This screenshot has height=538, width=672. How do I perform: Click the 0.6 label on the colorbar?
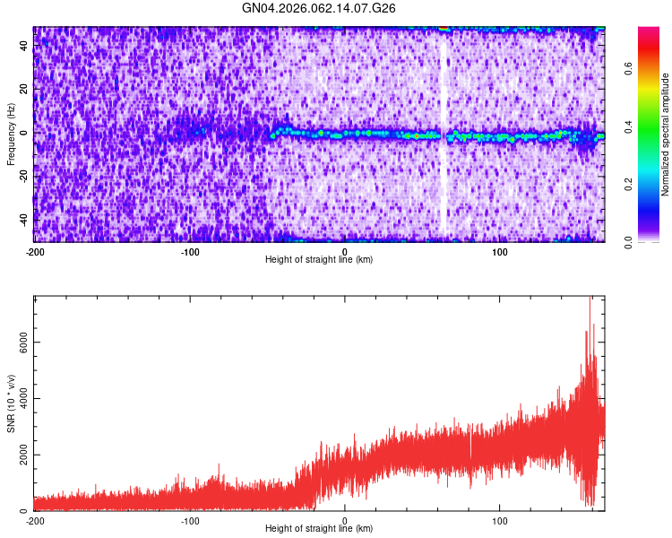click(628, 68)
